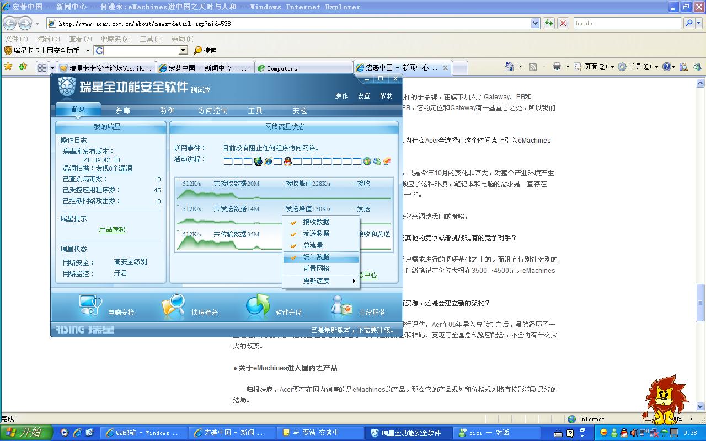The width and height of the screenshot is (706, 441).
Task: Expand the 更新速度 submenu
Action: coord(321,281)
